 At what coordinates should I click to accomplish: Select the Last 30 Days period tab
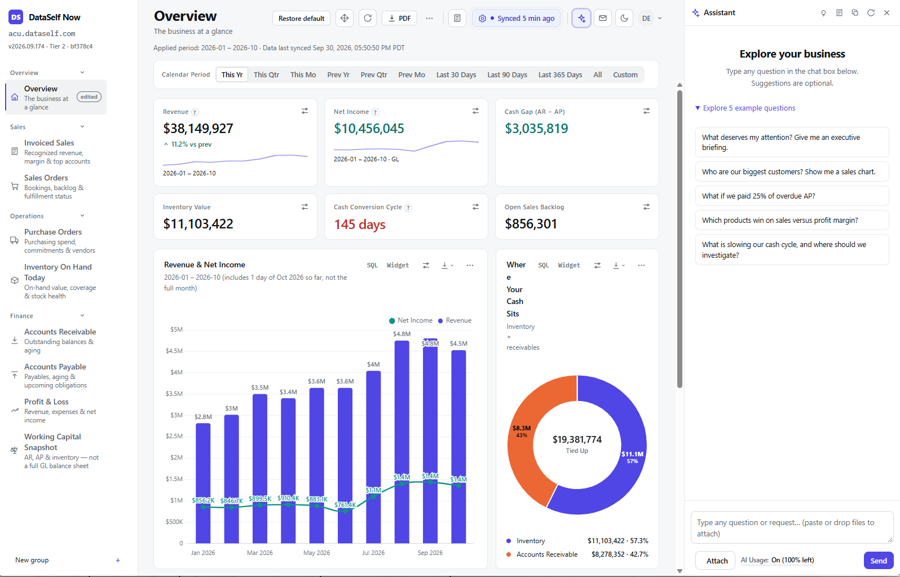(x=456, y=74)
